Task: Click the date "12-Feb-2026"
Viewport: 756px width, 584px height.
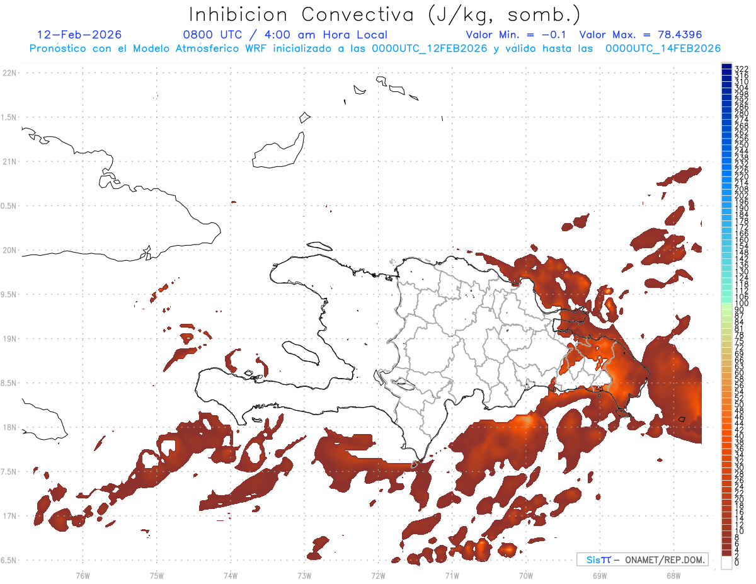Action: (79, 35)
